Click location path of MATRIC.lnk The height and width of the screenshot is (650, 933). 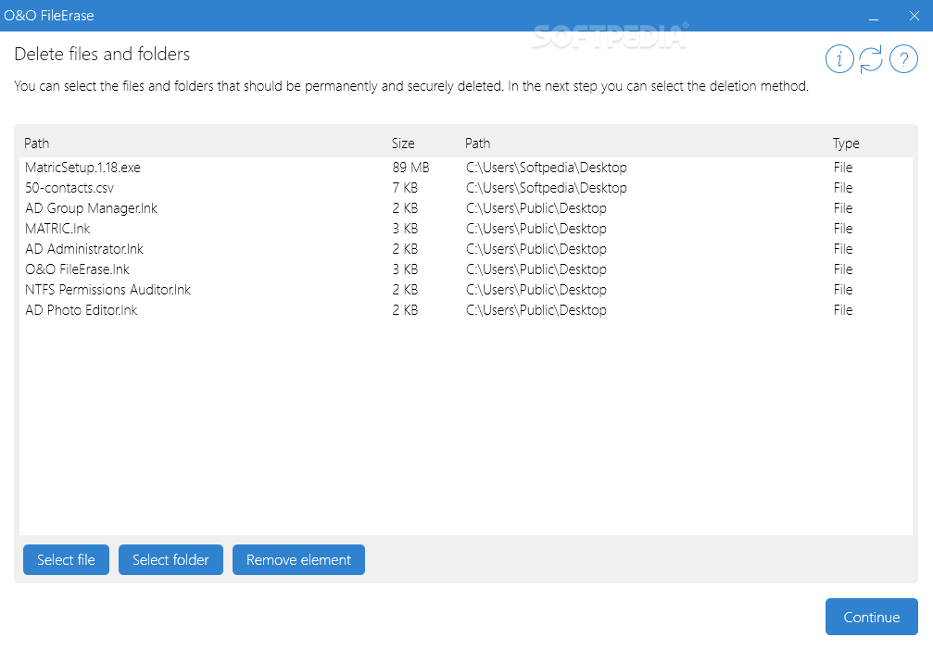536,229
